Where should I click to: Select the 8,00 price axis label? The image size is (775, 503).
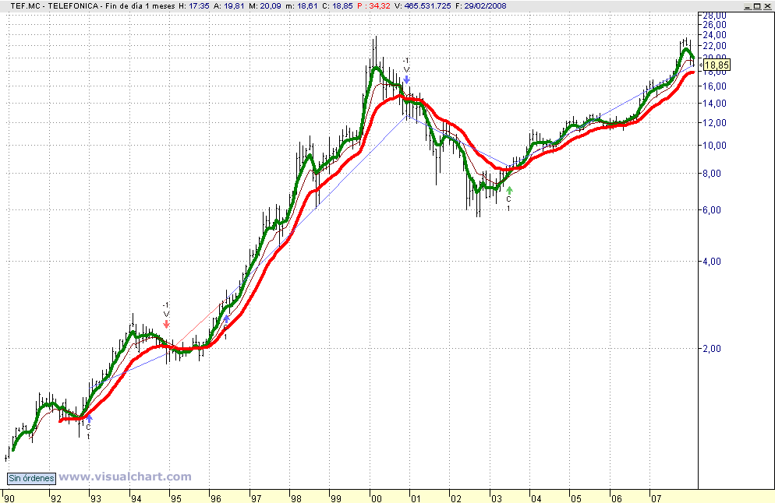tap(712, 174)
